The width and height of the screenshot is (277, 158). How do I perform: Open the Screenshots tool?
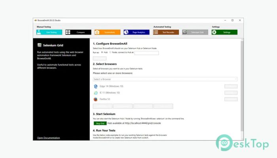coord(107,32)
